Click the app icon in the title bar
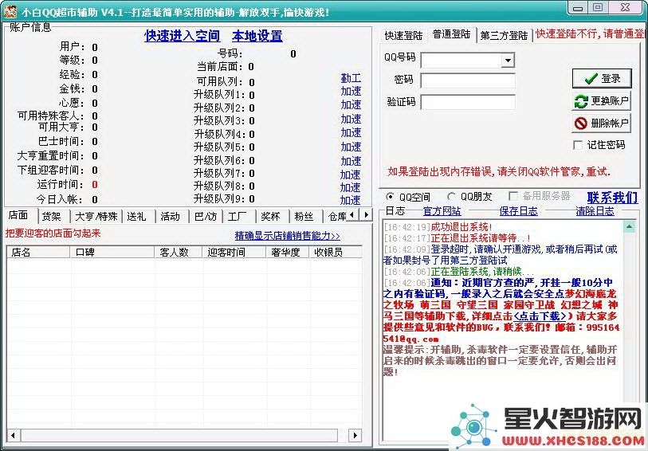This screenshot has height=451, width=648. click(x=10, y=11)
